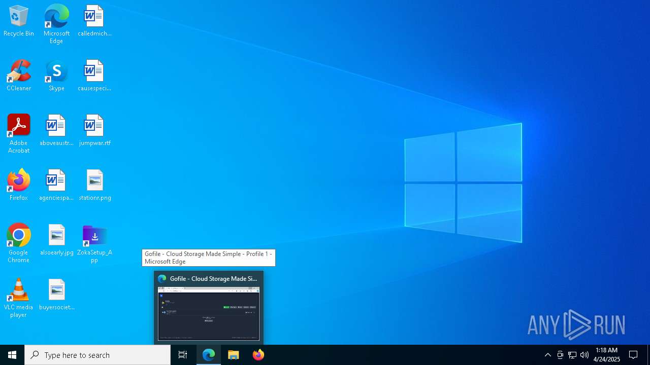This screenshot has height=365, width=650.
Task: Select the Skype desktop shortcut
Action: (56, 76)
